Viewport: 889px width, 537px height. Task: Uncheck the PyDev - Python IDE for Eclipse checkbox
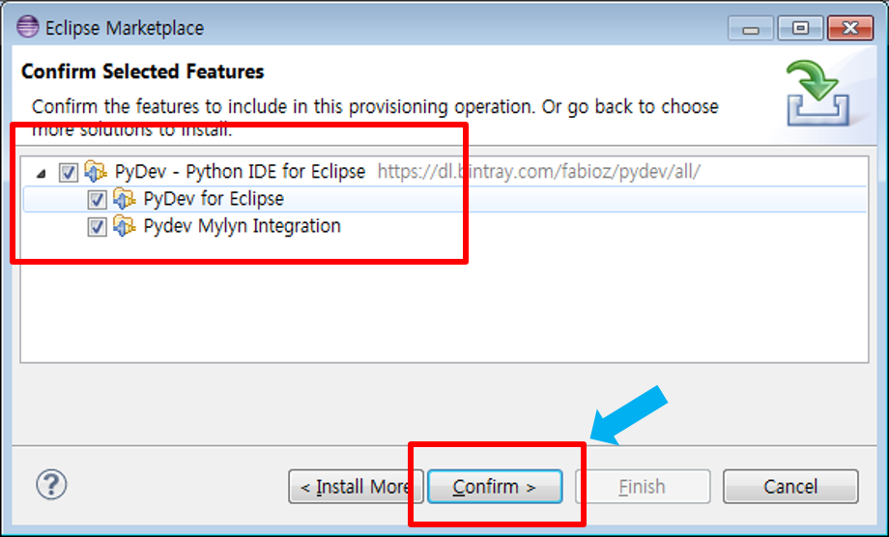click(69, 173)
